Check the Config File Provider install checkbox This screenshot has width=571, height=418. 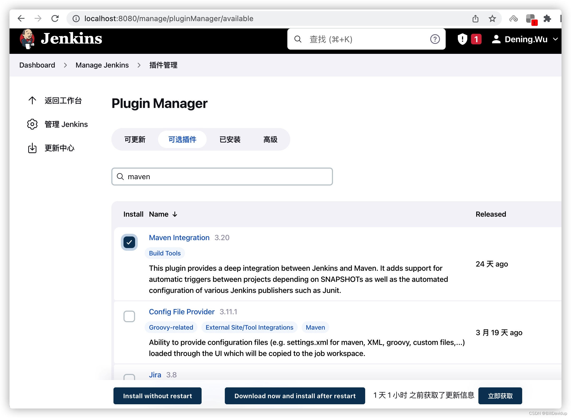pyautogui.click(x=129, y=316)
